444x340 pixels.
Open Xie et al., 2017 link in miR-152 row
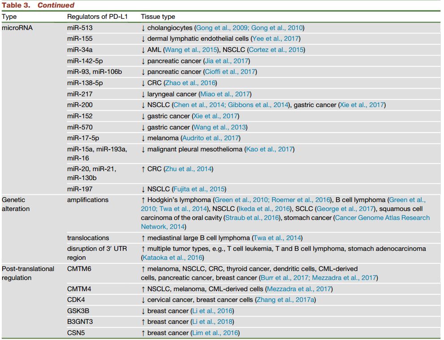[x=216, y=116]
